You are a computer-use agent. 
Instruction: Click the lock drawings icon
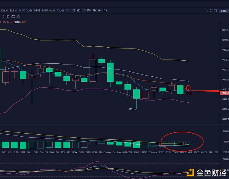(3, 17)
